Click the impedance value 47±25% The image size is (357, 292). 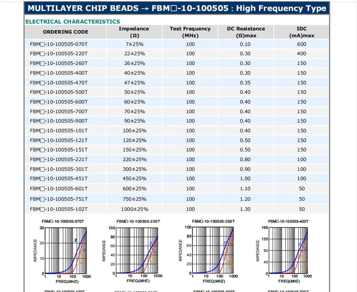(x=135, y=83)
